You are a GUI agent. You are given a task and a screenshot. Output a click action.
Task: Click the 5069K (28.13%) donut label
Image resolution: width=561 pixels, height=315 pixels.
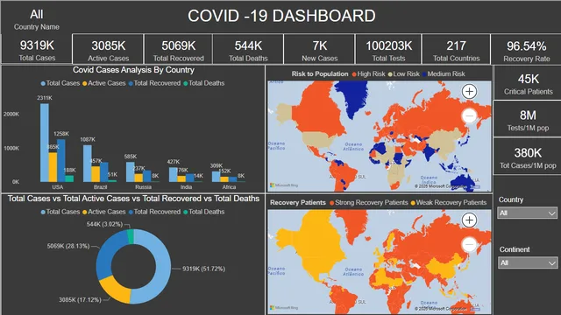coord(68,246)
